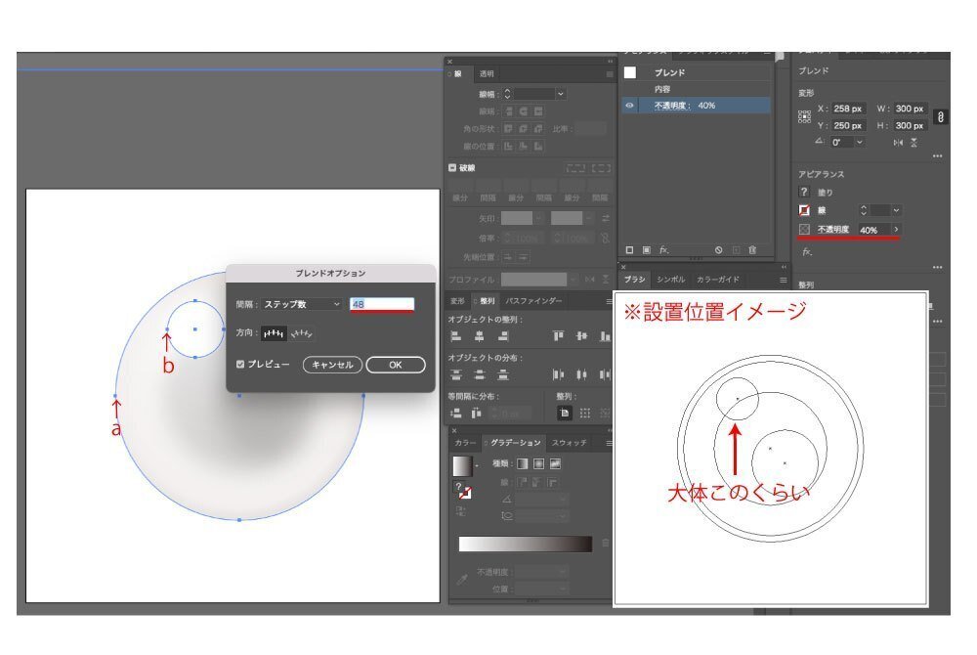The height and width of the screenshot is (655, 977).
Task: Switch to the スウォッチ tab
Action: (569, 443)
